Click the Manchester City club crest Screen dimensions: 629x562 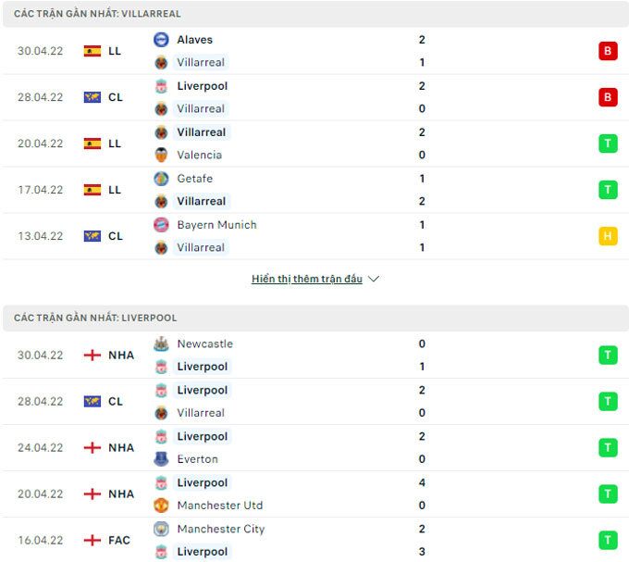tap(161, 529)
